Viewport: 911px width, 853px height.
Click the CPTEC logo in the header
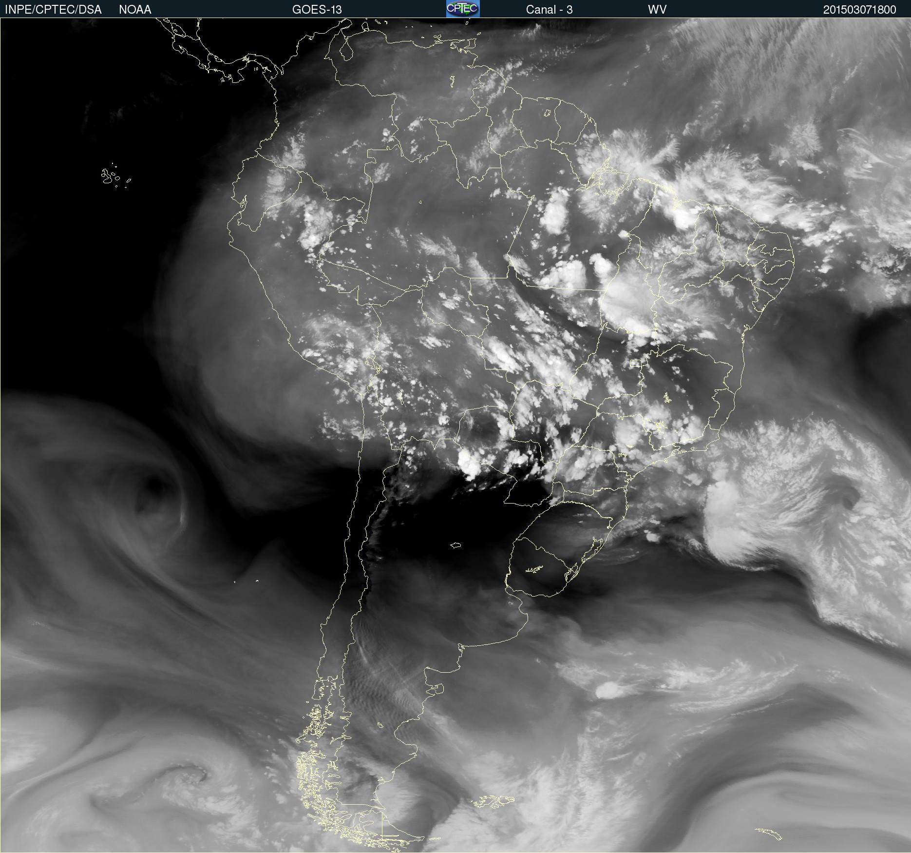tap(463, 9)
